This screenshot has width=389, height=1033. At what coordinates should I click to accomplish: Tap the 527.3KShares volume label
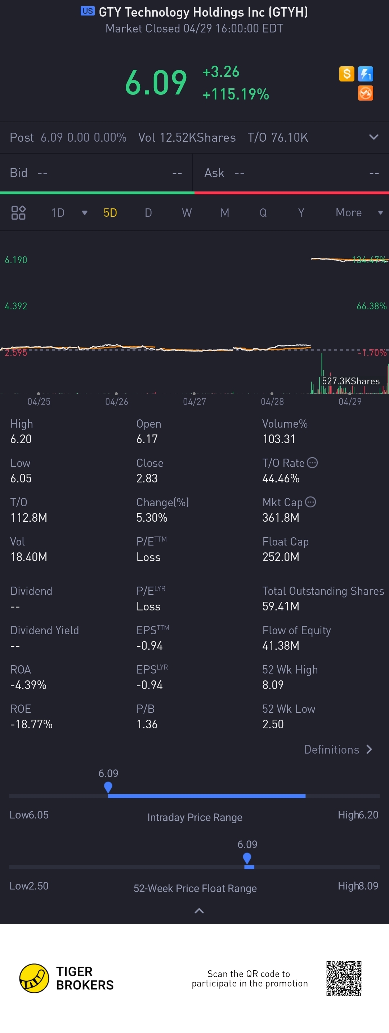click(350, 381)
